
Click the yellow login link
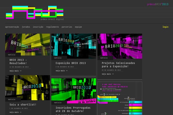tap(166, 27)
